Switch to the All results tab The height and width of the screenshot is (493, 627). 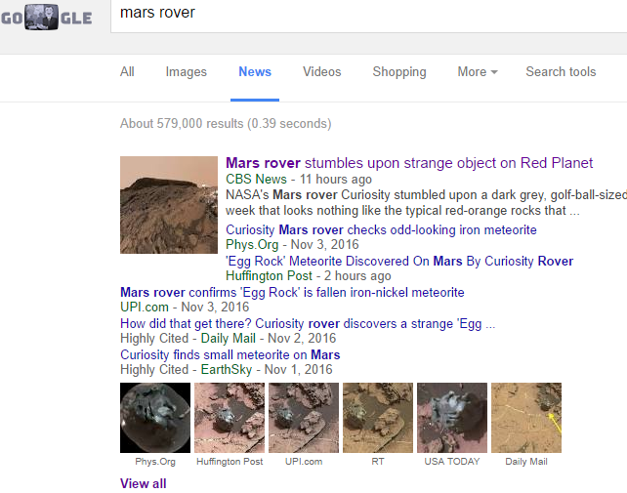click(x=127, y=72)
